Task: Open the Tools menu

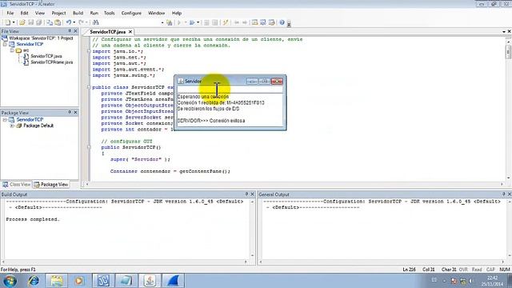Action: [x=109, y=13]
